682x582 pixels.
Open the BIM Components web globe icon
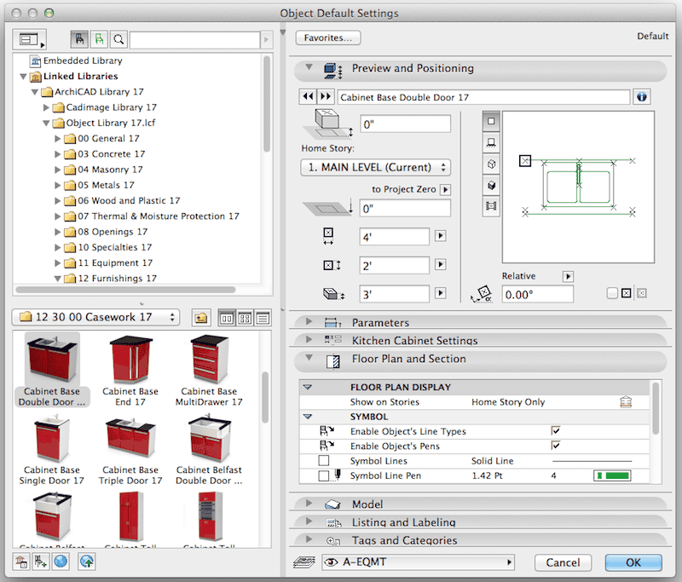60,562
